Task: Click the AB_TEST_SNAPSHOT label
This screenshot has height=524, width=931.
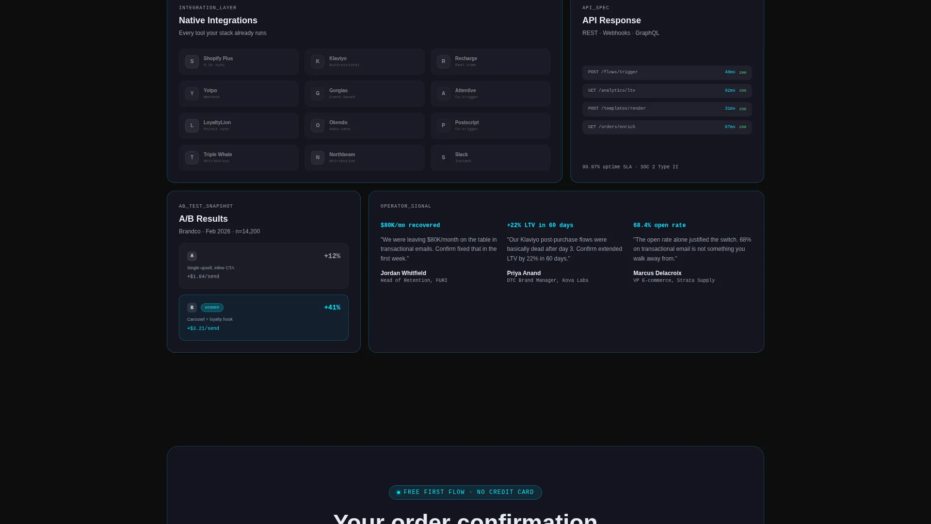Action: click(x=206, y=206)
